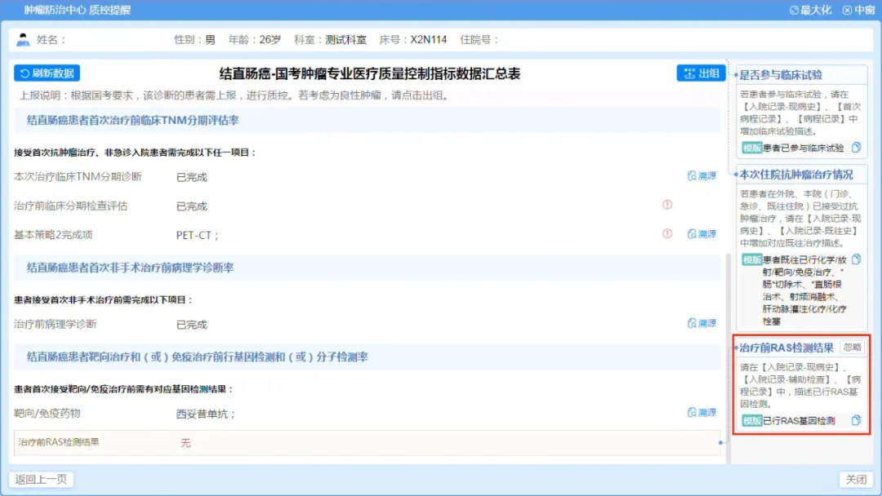
Task: Click the 本次住院抗肿瘤治疗情况 panel heading
Action: (796, 175)
